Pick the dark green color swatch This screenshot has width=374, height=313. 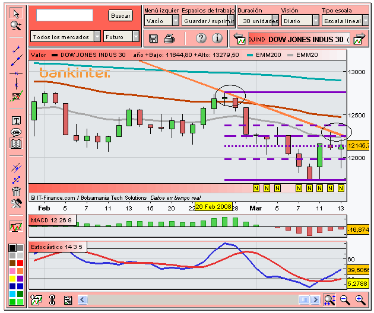click(20, 294)
